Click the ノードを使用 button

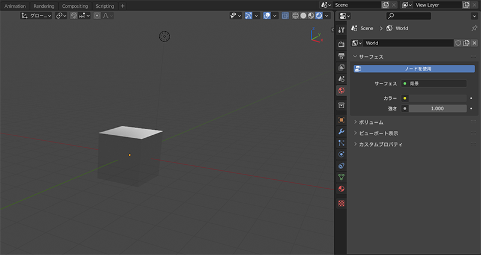coord(417,69)
